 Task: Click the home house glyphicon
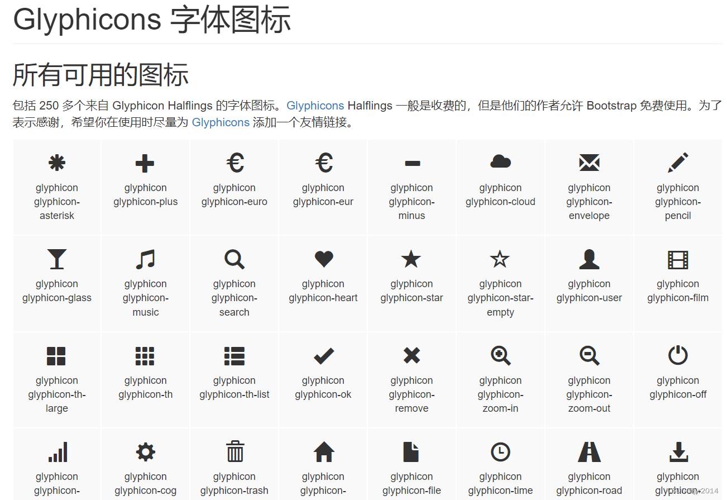coord(324,452)
